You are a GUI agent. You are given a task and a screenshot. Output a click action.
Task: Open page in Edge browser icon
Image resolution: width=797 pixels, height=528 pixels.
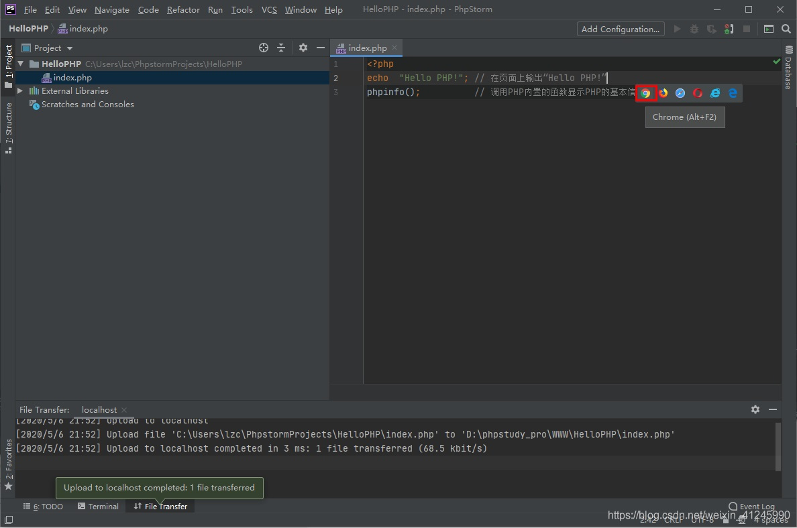pos(733,93)
